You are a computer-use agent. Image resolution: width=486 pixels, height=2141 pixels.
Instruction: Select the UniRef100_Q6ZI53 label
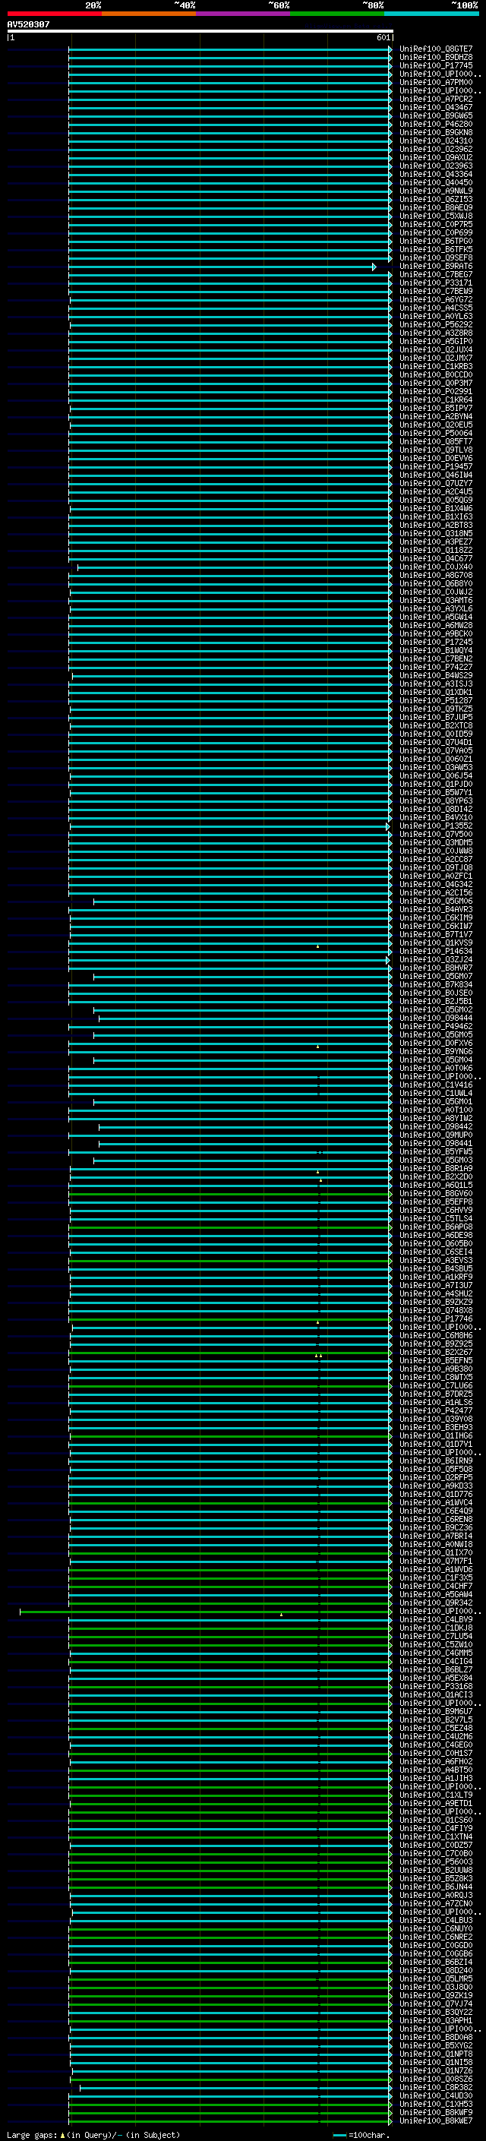click(436, 200)
